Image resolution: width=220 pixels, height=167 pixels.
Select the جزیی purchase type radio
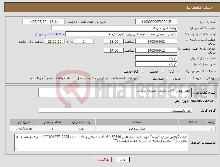click(185, 78)
